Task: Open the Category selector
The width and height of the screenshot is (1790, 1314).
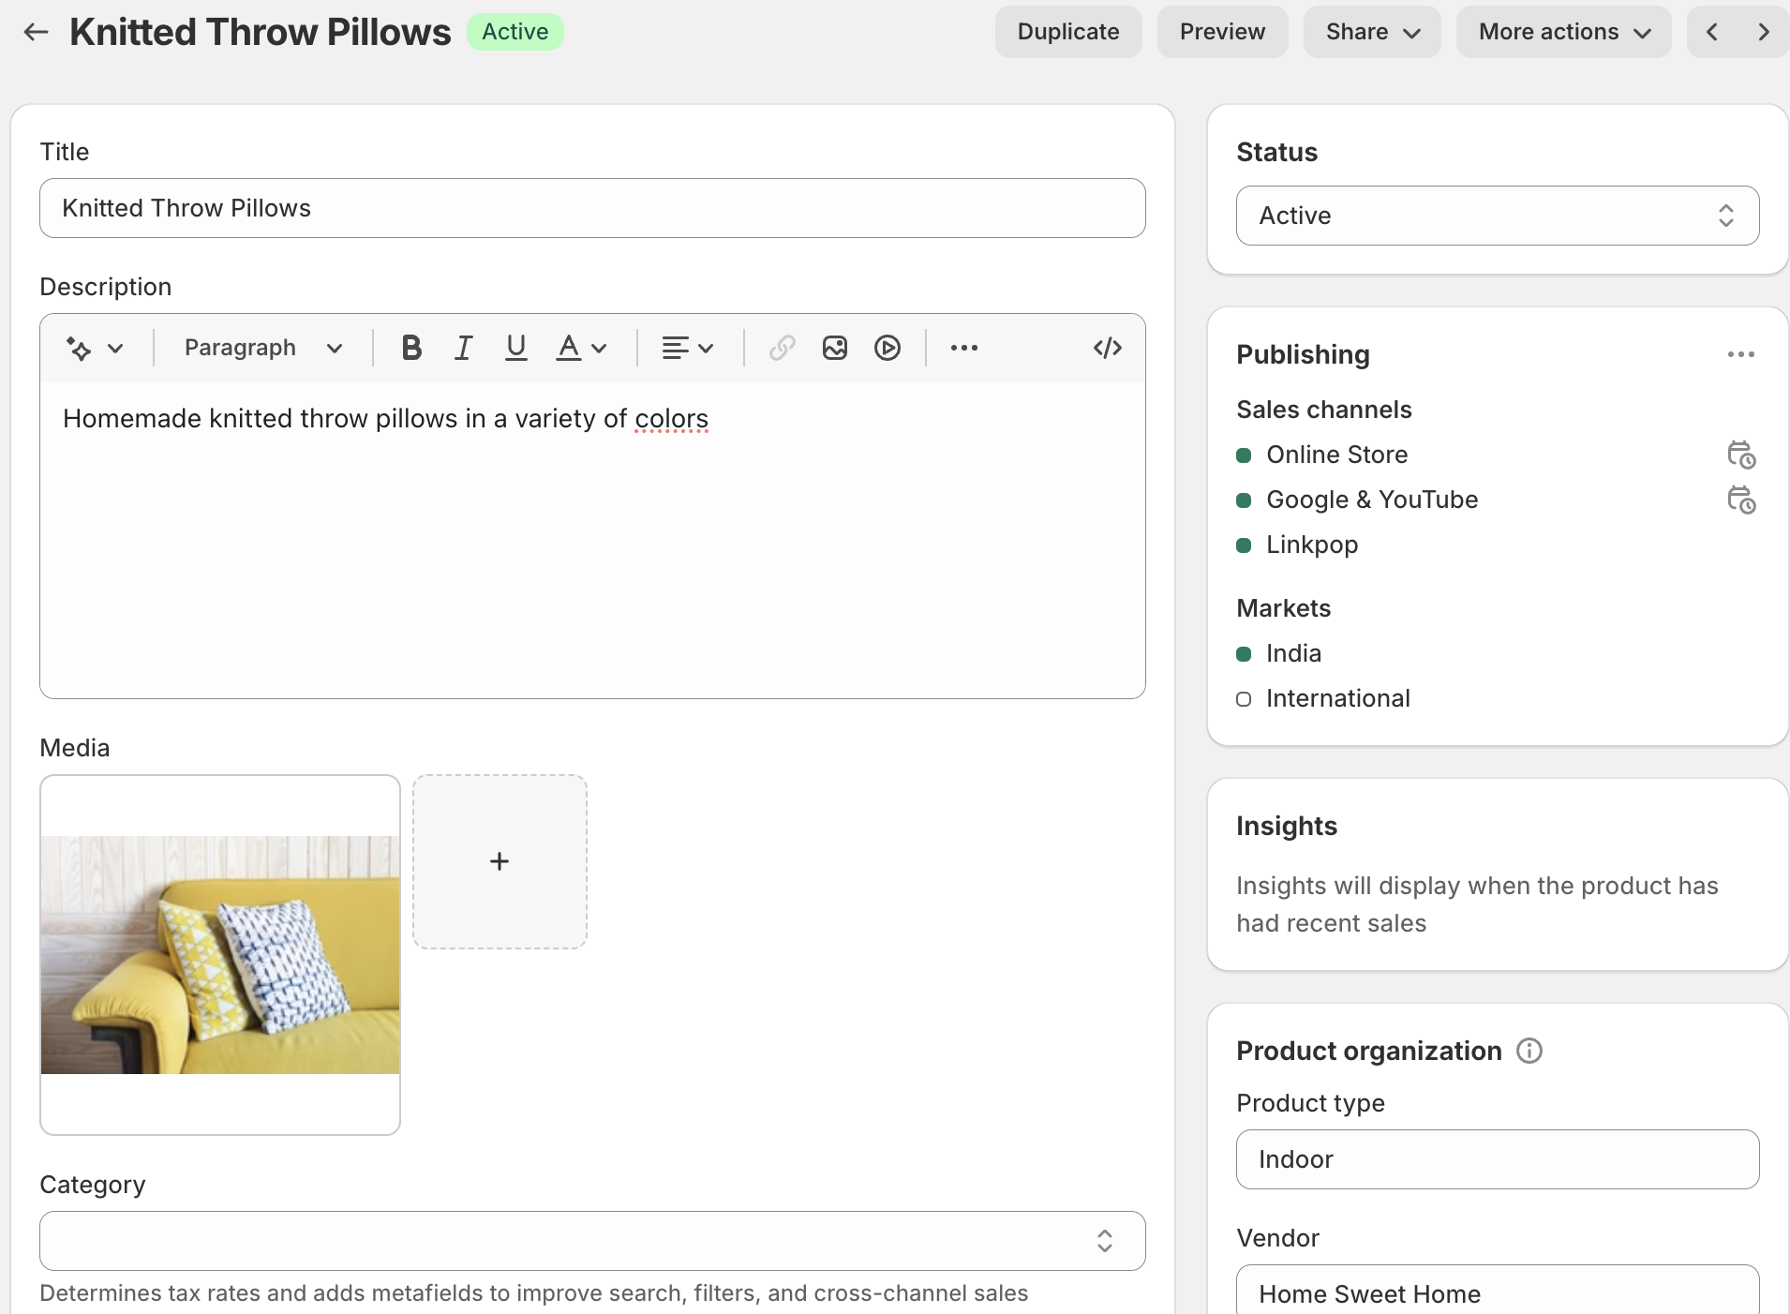Action: [x=592, y=1241]
